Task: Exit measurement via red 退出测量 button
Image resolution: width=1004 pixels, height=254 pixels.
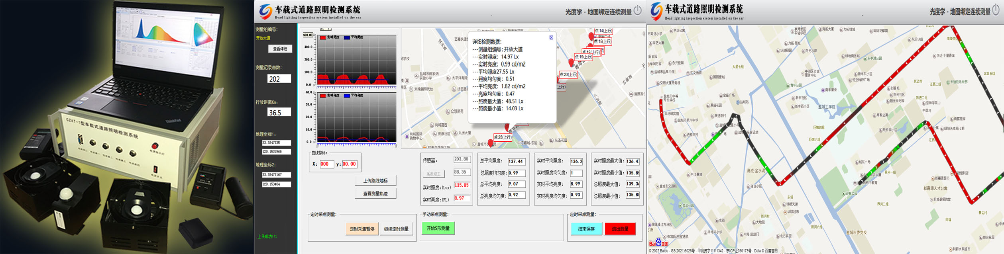Action: pos(620,229)
